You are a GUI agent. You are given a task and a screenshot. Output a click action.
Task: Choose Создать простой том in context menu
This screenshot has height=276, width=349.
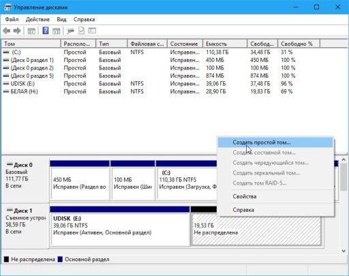(x=275, y=142)
